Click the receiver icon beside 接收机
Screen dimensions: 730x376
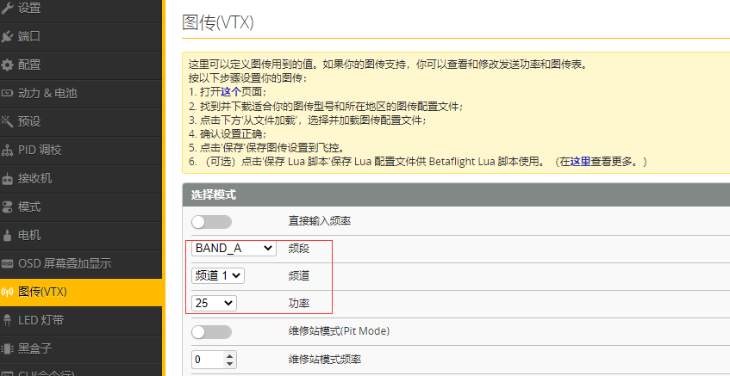8,178
